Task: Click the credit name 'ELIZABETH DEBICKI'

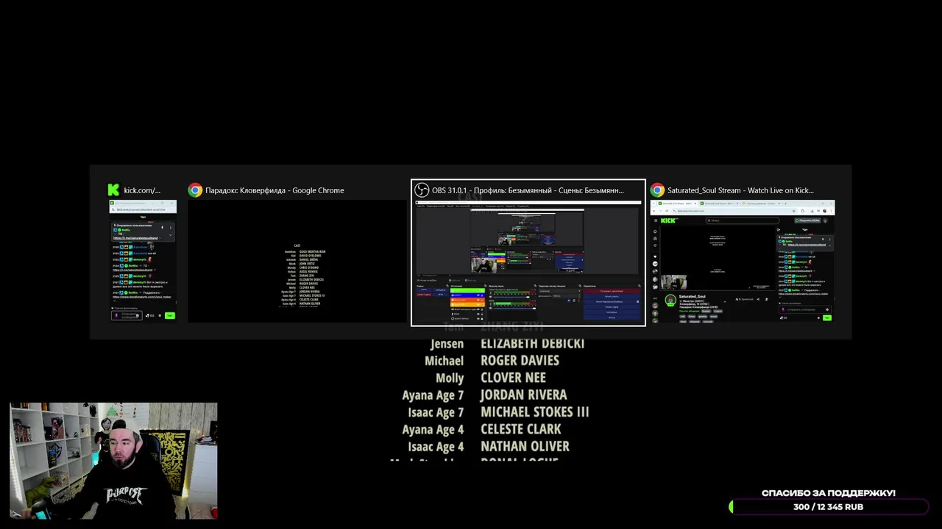Action: tap(533, 343)
